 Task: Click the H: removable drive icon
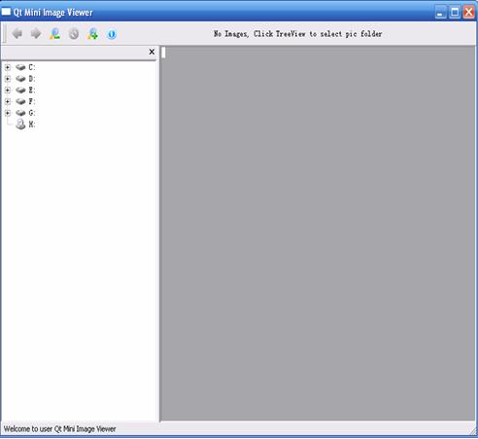coord(20,124)
